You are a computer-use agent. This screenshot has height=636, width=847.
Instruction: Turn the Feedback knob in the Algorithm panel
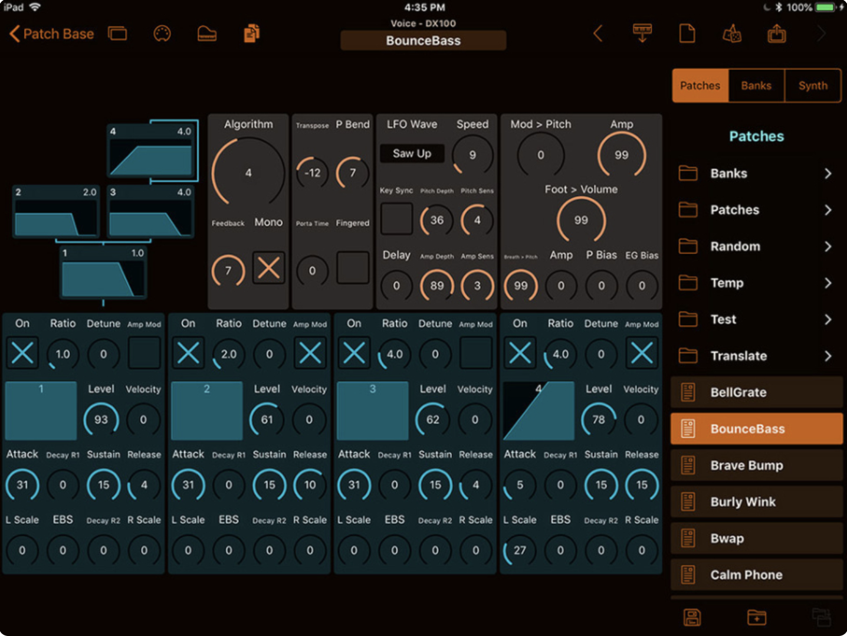pos(228,270)
